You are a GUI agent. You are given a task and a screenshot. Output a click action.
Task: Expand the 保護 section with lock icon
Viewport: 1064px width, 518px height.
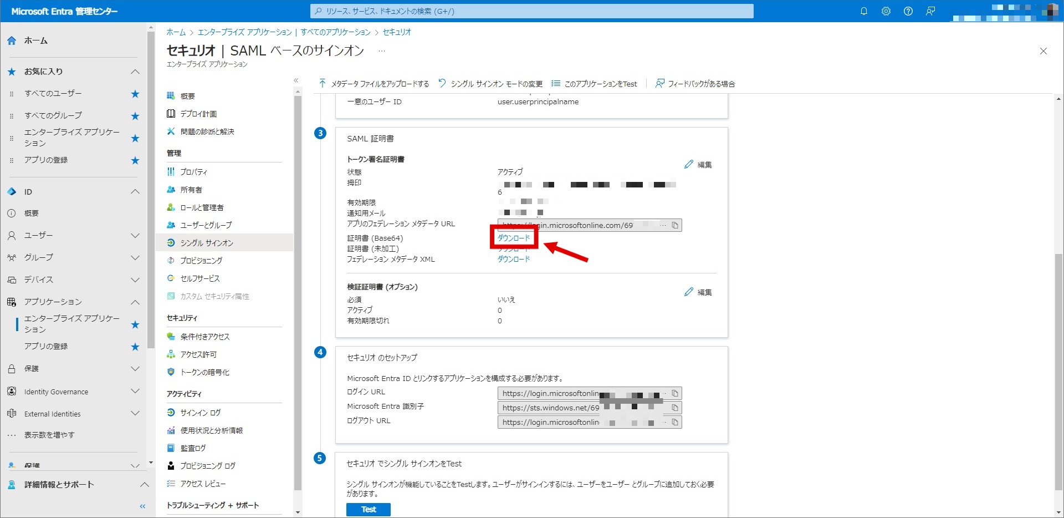tap(135, 369)
